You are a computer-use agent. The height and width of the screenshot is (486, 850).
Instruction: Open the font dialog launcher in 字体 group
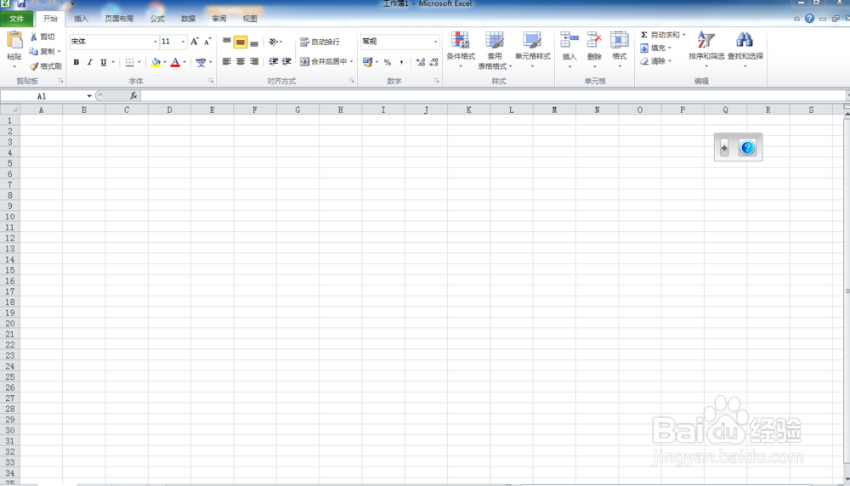click(x=211, y=82)
